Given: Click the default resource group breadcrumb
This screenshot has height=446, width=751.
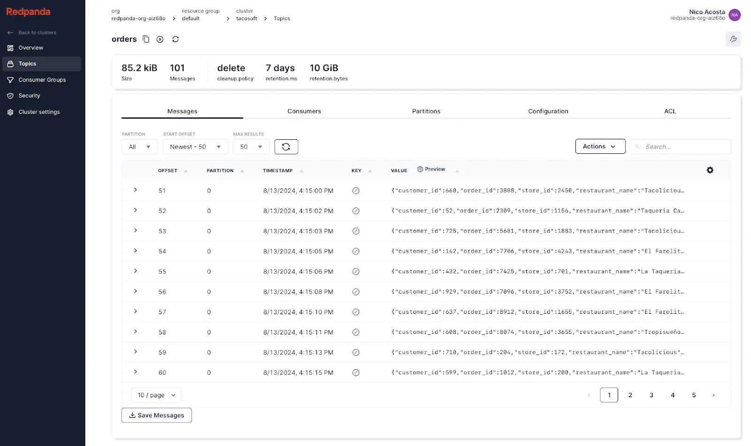Looking at the screenshot, I should [x=191, y=18].
